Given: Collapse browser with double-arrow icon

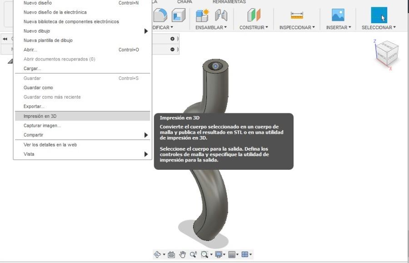Looking at the screenshot, I should [5, 39].
